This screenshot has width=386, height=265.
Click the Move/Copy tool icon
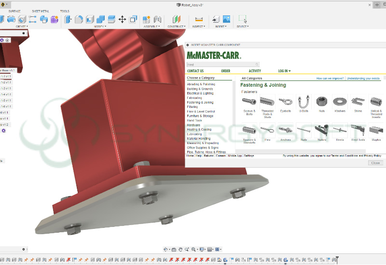pos(122,19)
